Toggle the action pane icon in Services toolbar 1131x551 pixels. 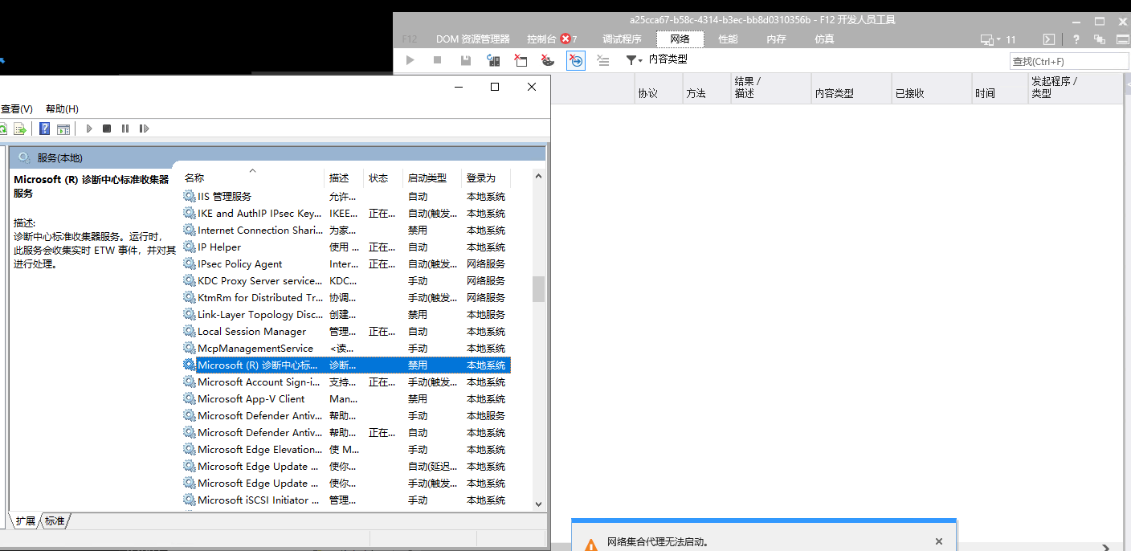(63, 129)
